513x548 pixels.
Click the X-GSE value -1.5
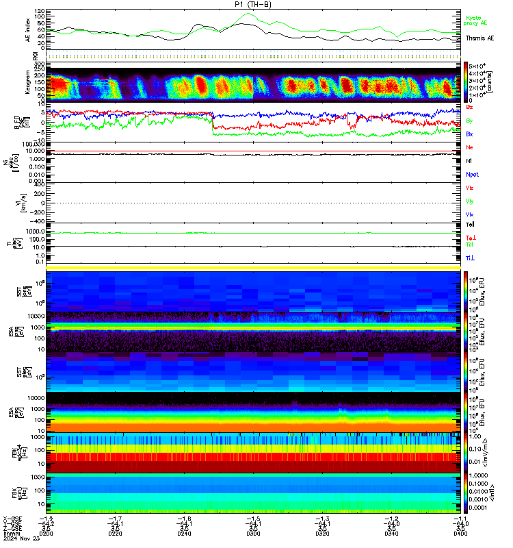pyautogui.click(x=253, y=519)
